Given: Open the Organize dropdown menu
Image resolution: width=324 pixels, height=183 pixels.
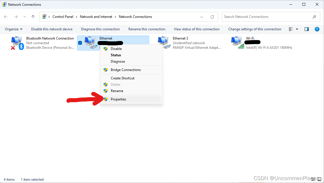Looking at the screenshot, I should pyautogui.click(x=14, y=29).
